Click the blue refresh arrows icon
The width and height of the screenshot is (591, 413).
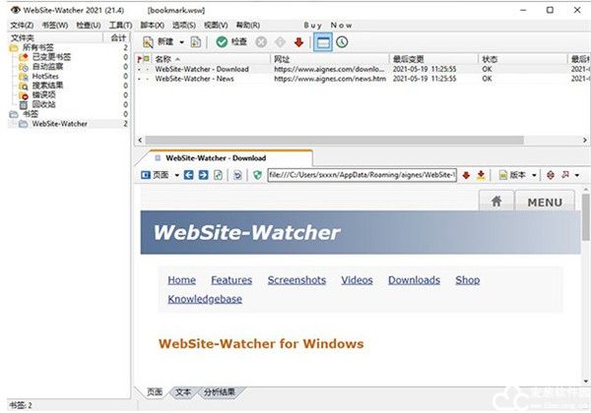pos(237,175)
